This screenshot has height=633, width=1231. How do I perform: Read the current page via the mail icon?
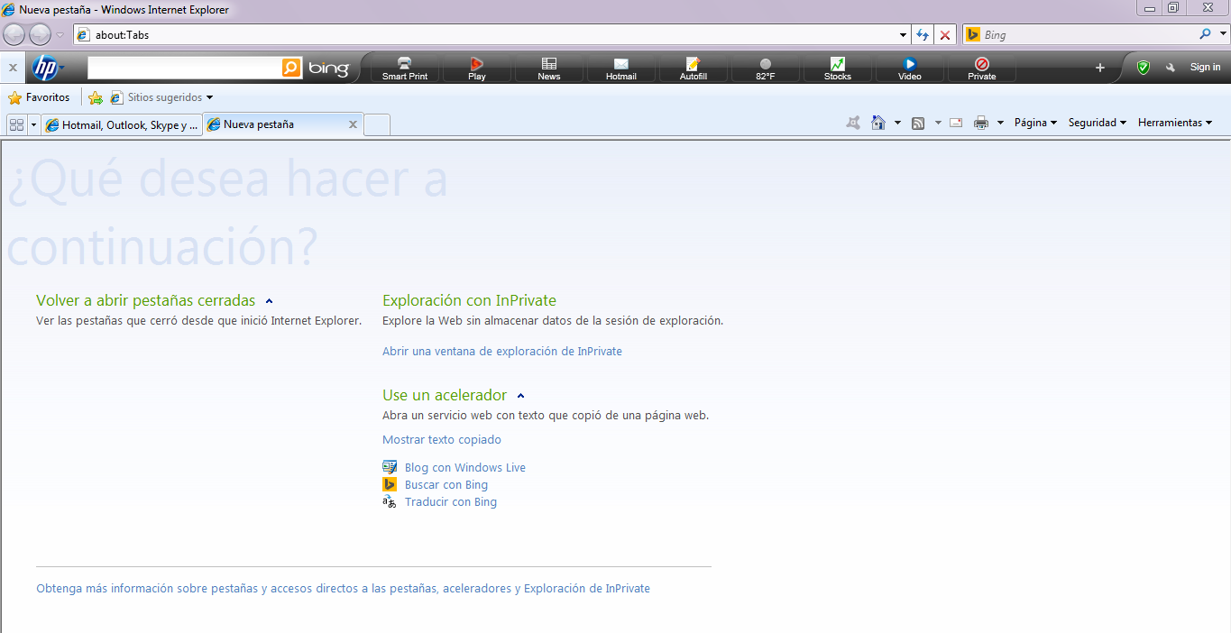[955, 122]
